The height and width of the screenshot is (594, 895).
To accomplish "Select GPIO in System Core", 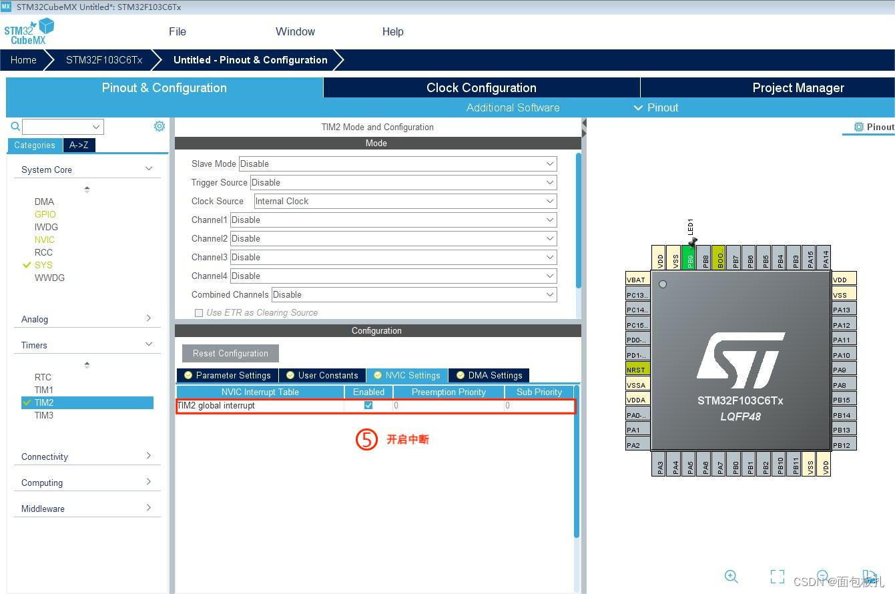I will (45, 214).
